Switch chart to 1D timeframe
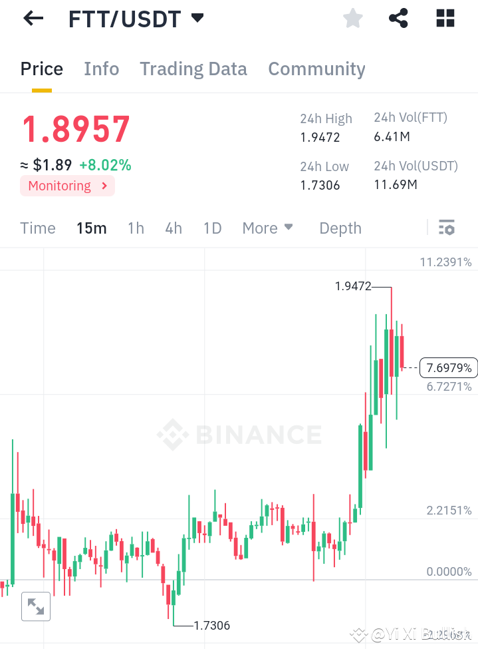 click(212, 228)
